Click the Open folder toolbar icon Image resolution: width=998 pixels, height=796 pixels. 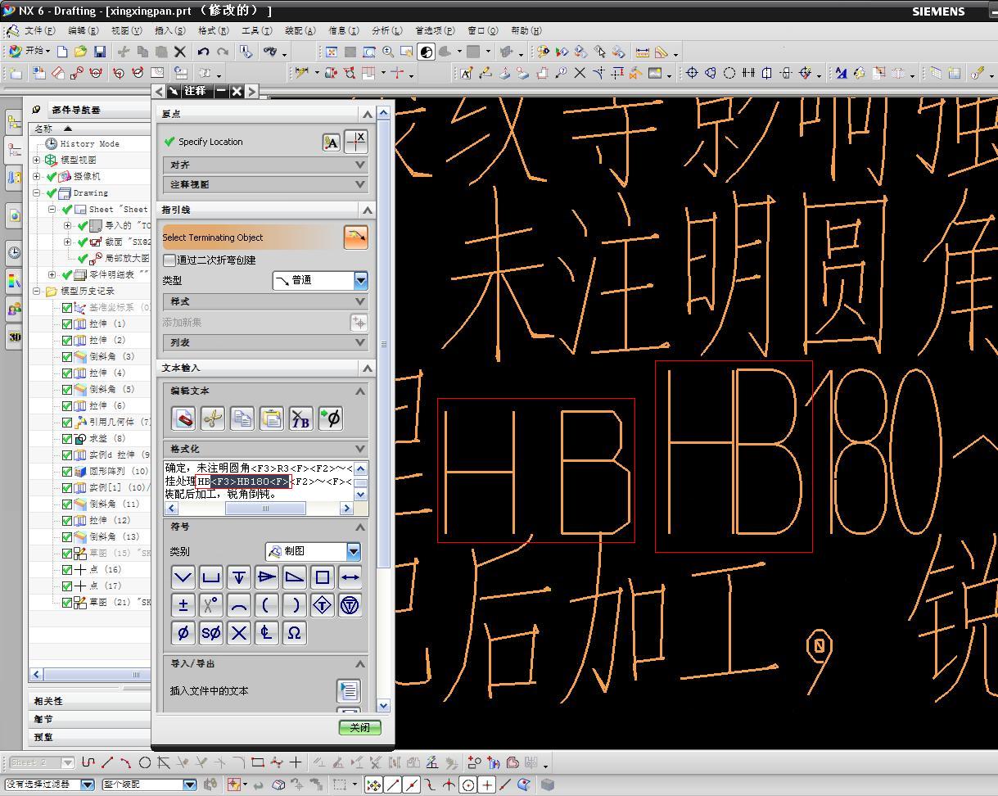[x=80, y=52]
